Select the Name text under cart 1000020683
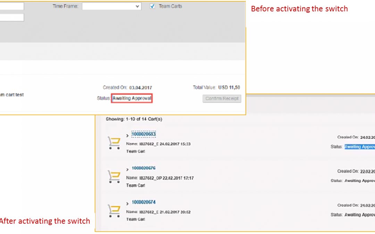The image size is (375, 234). pyautogui.click(x=158, y=144)
